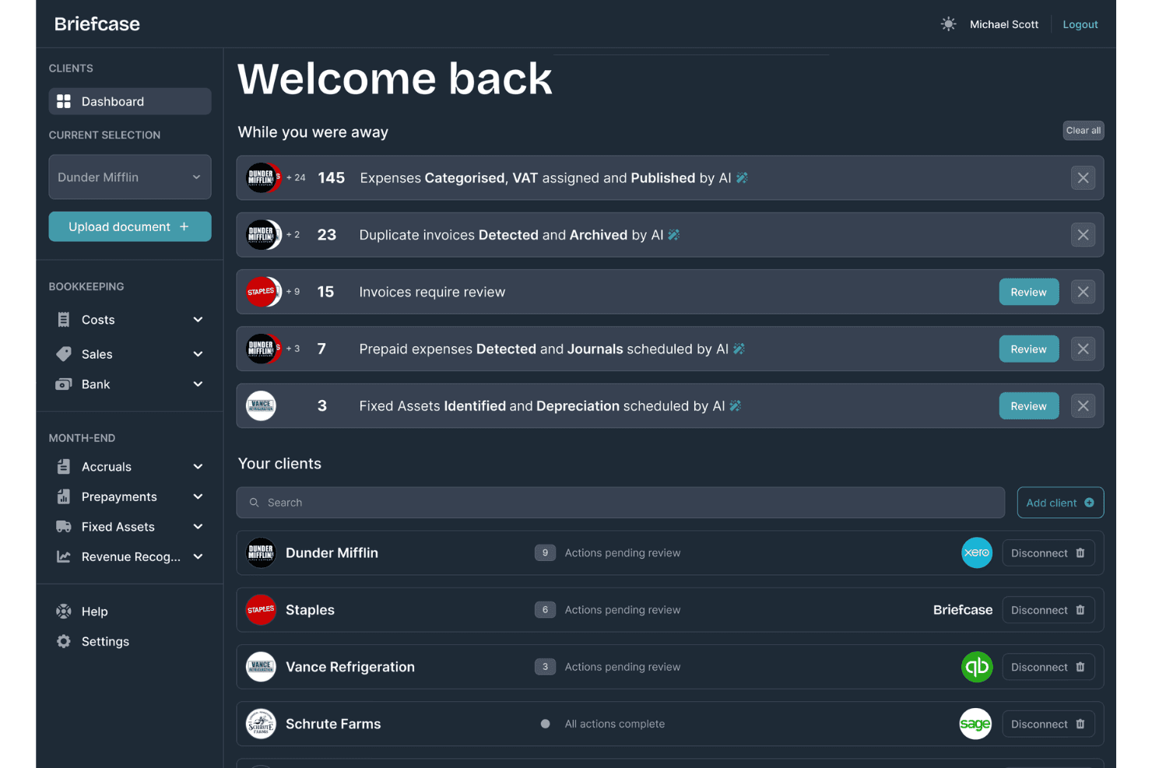Toggle the light/dark theme sun icon
This screenshot has height=768, width=1152.
click(x=948, y=24)
